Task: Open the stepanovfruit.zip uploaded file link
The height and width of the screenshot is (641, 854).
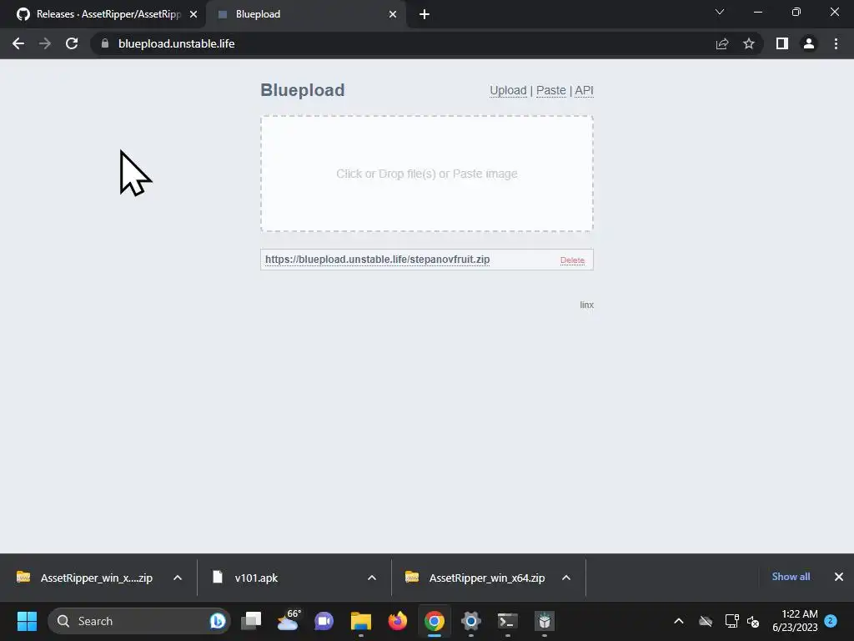Action: click(x=378, y=260)
